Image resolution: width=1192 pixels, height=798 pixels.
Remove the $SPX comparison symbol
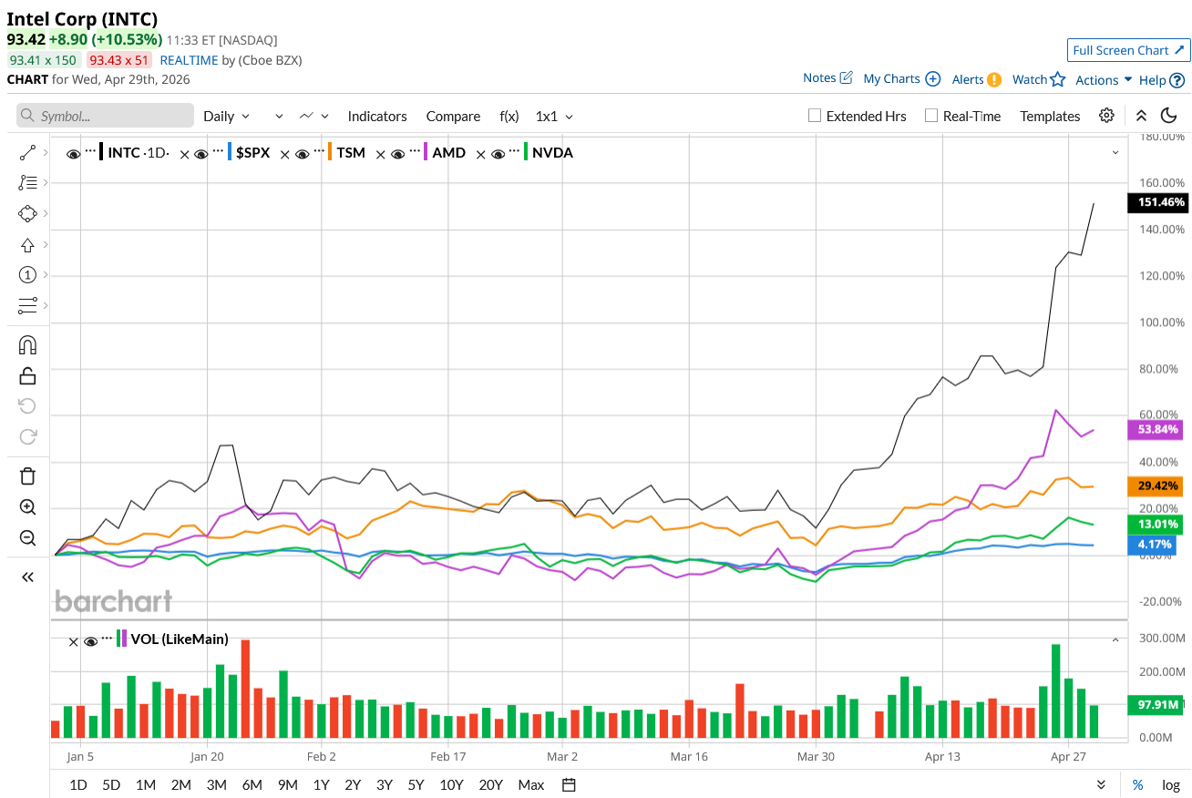185,154
